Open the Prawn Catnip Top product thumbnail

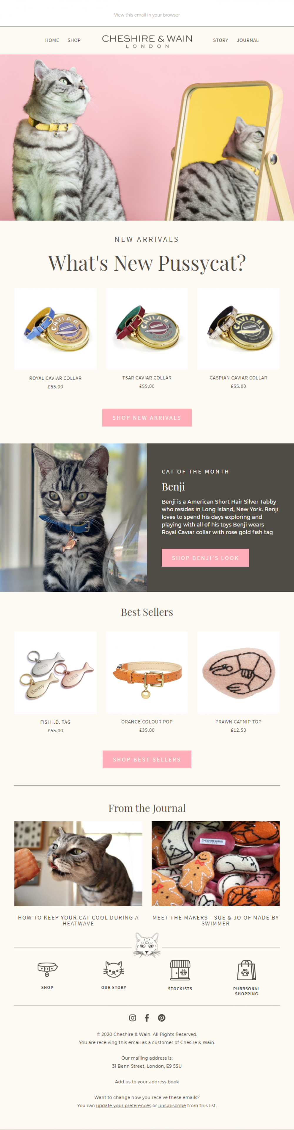[x=238, y=672]
